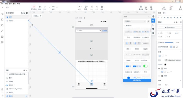Switch to the style tab in right panel

159,13
